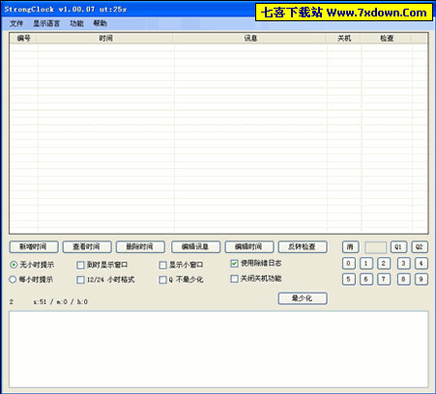Click the 时间 column header

tap(105, 39)
